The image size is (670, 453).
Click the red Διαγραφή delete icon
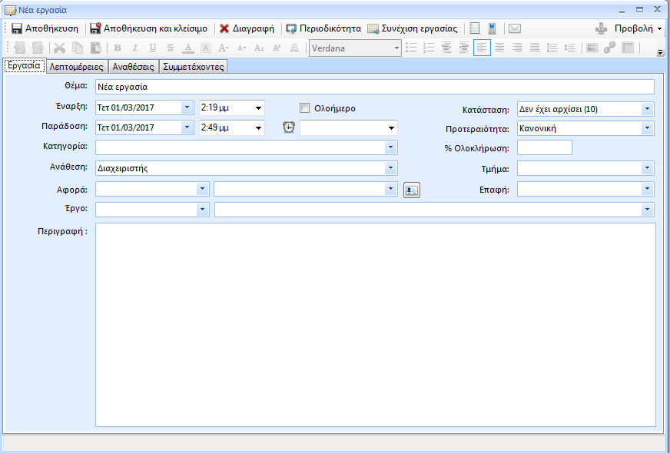pos(224,28)
